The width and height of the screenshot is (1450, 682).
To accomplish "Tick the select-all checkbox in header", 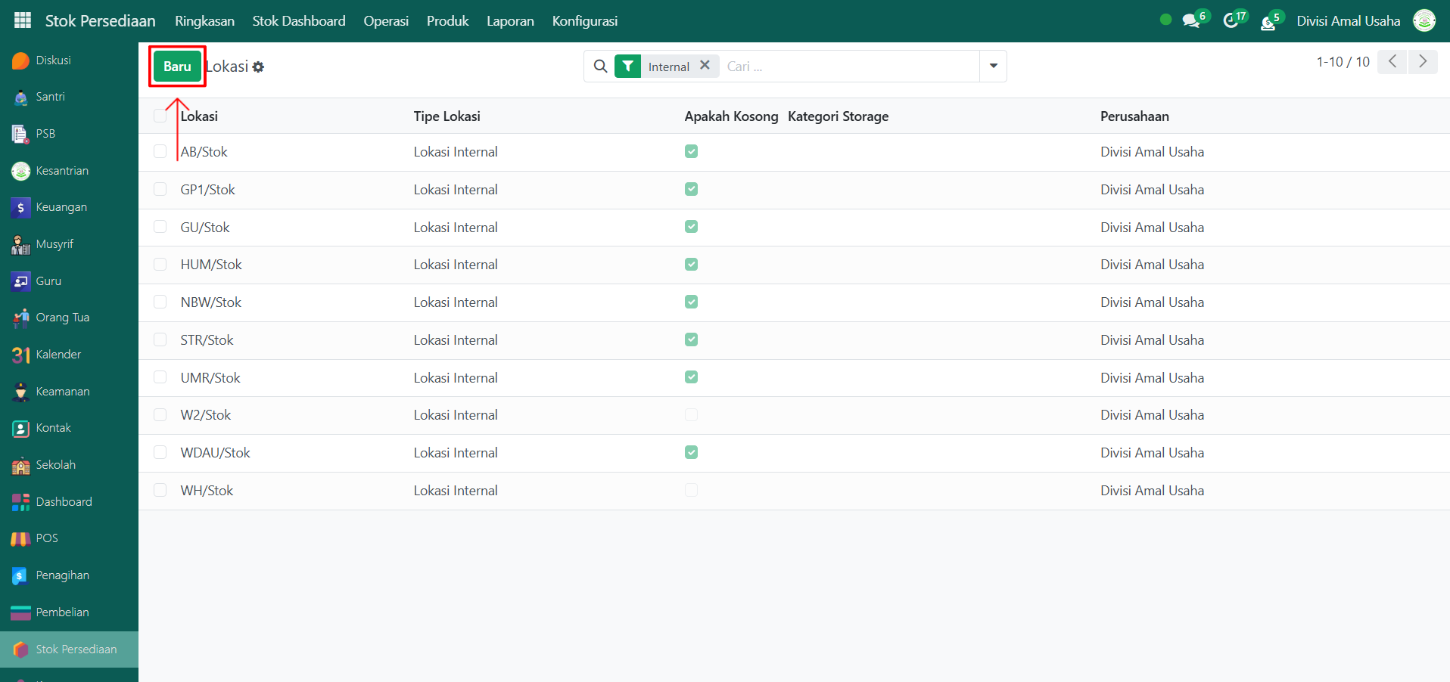I will click(160, 116).
